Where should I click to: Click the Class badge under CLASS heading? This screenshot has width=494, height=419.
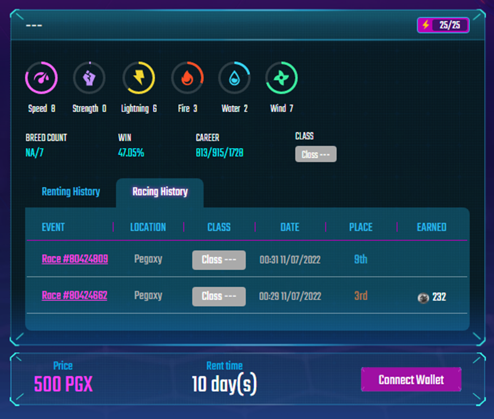coord(315,155)
